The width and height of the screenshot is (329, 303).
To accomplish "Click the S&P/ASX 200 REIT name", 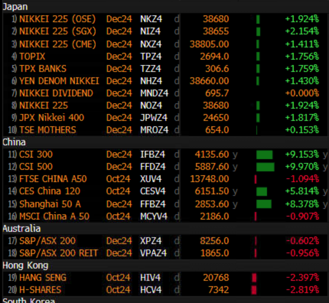I will click(x=59, y=253).
